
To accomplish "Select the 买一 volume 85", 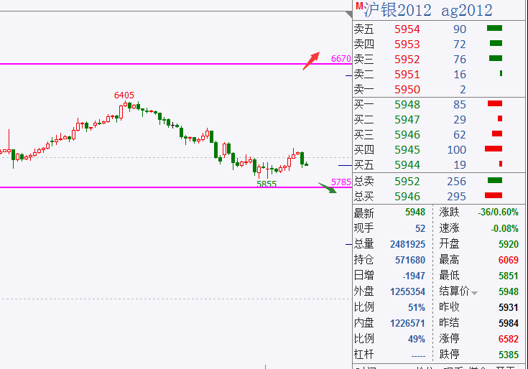I will tap(460, 105).
